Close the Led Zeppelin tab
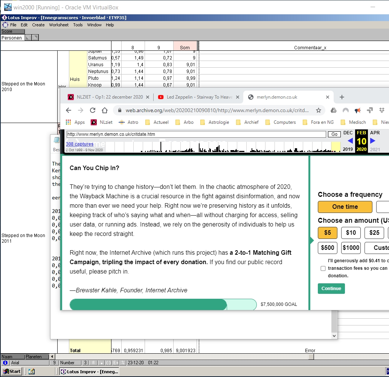 pyautogui.click(x=237, y=97)
